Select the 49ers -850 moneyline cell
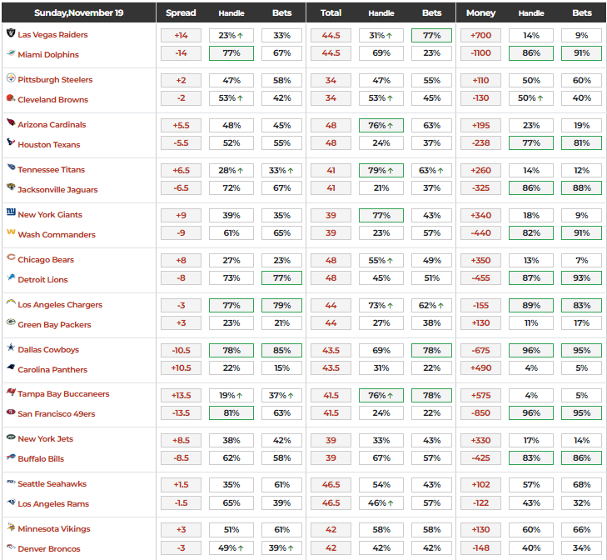 click(480, 412)
